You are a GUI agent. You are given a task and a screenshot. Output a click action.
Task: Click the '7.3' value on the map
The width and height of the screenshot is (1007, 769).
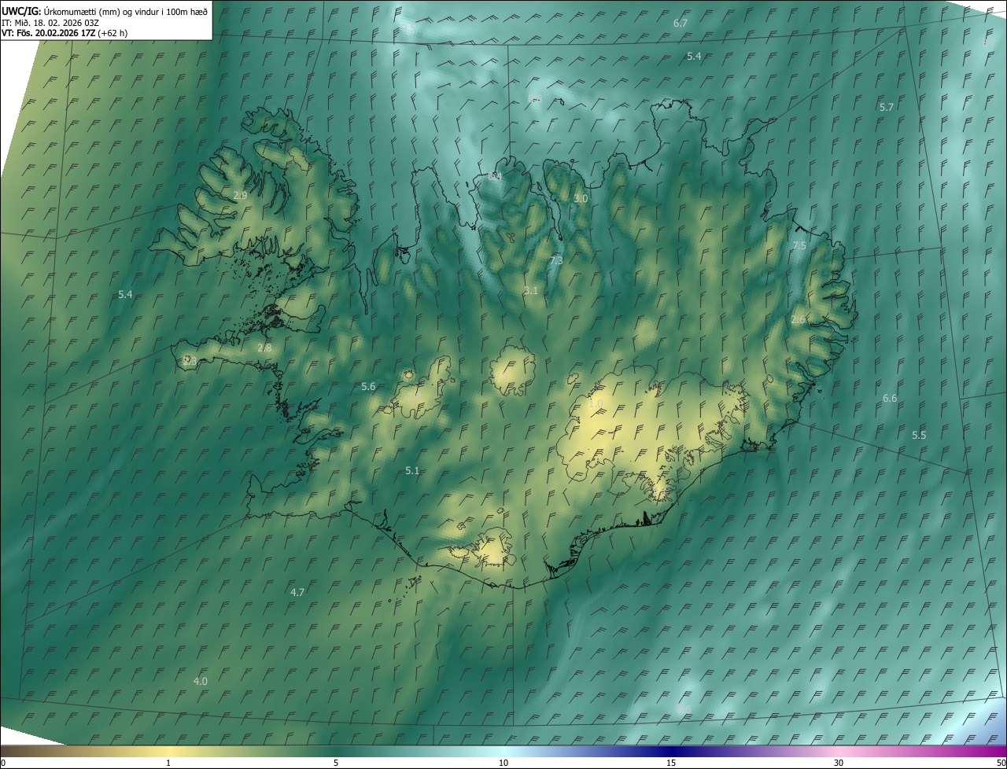556,260
